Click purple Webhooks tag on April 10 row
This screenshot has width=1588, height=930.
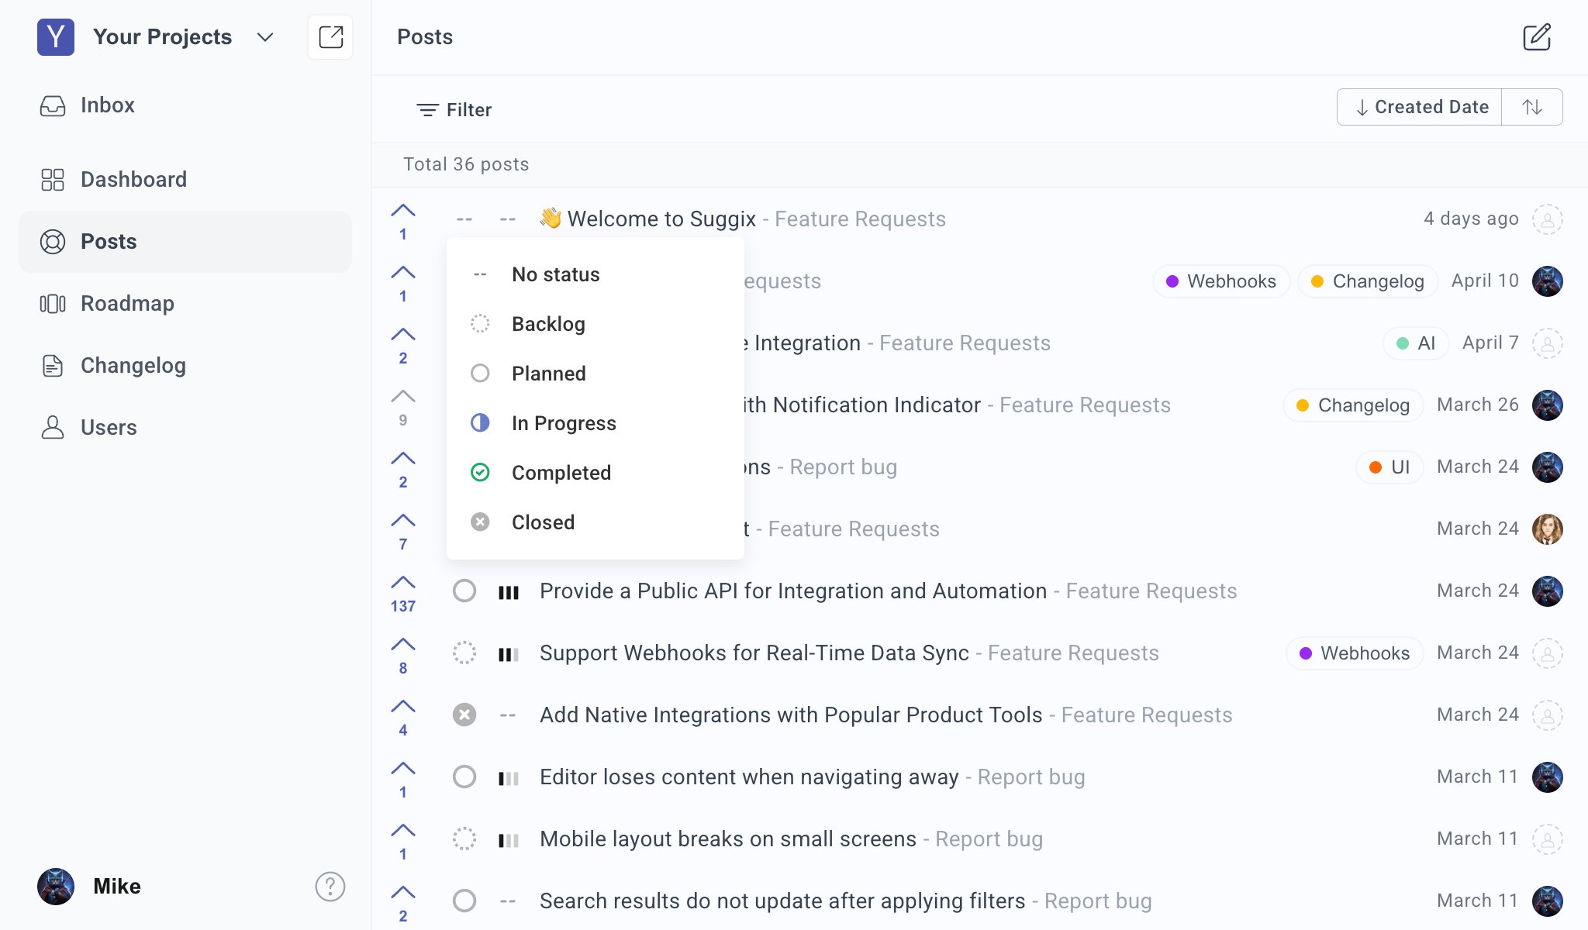pos(1221,281)
